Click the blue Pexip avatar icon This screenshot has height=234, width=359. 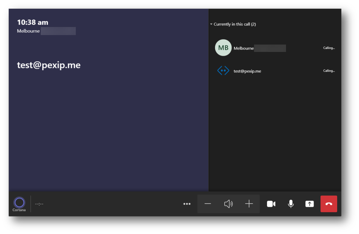click(223, 71)
